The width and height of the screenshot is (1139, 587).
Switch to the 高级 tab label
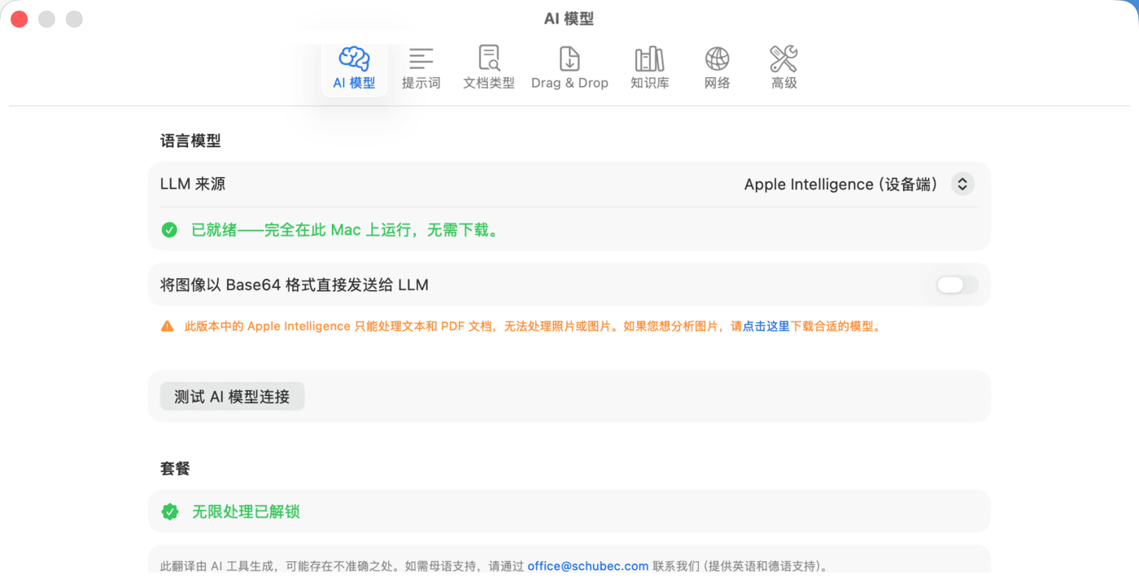(783, 83)
